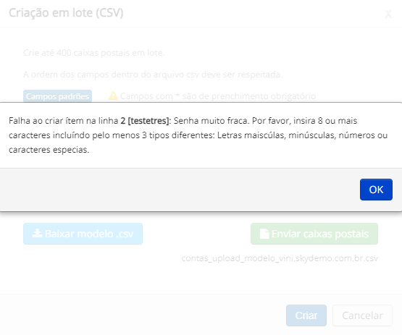Click the Senha muito fraca sentence
This screenshot has height=335, width=402.
(212, 121)
